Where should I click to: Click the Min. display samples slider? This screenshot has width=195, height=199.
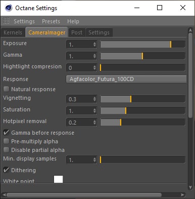[x=142, y=160]
